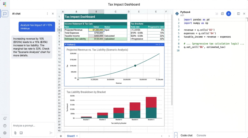The height and width of the screenshot is (138, 248).
Task: Select the 15% progressive rate cell
Action: 156,33
